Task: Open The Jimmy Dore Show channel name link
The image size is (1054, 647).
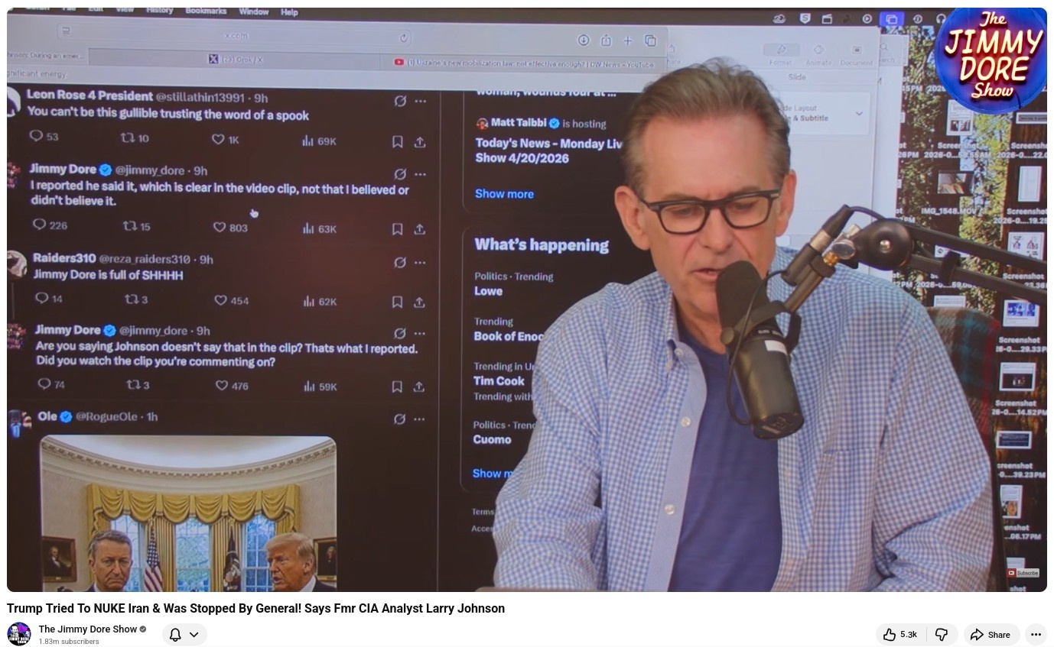Action: (87, 629)
